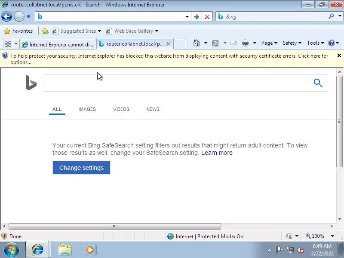This screenshot has width=344, height=258.
Task: Click the horizontal scrollbar thumb
Action: click(x=114, y=226)
